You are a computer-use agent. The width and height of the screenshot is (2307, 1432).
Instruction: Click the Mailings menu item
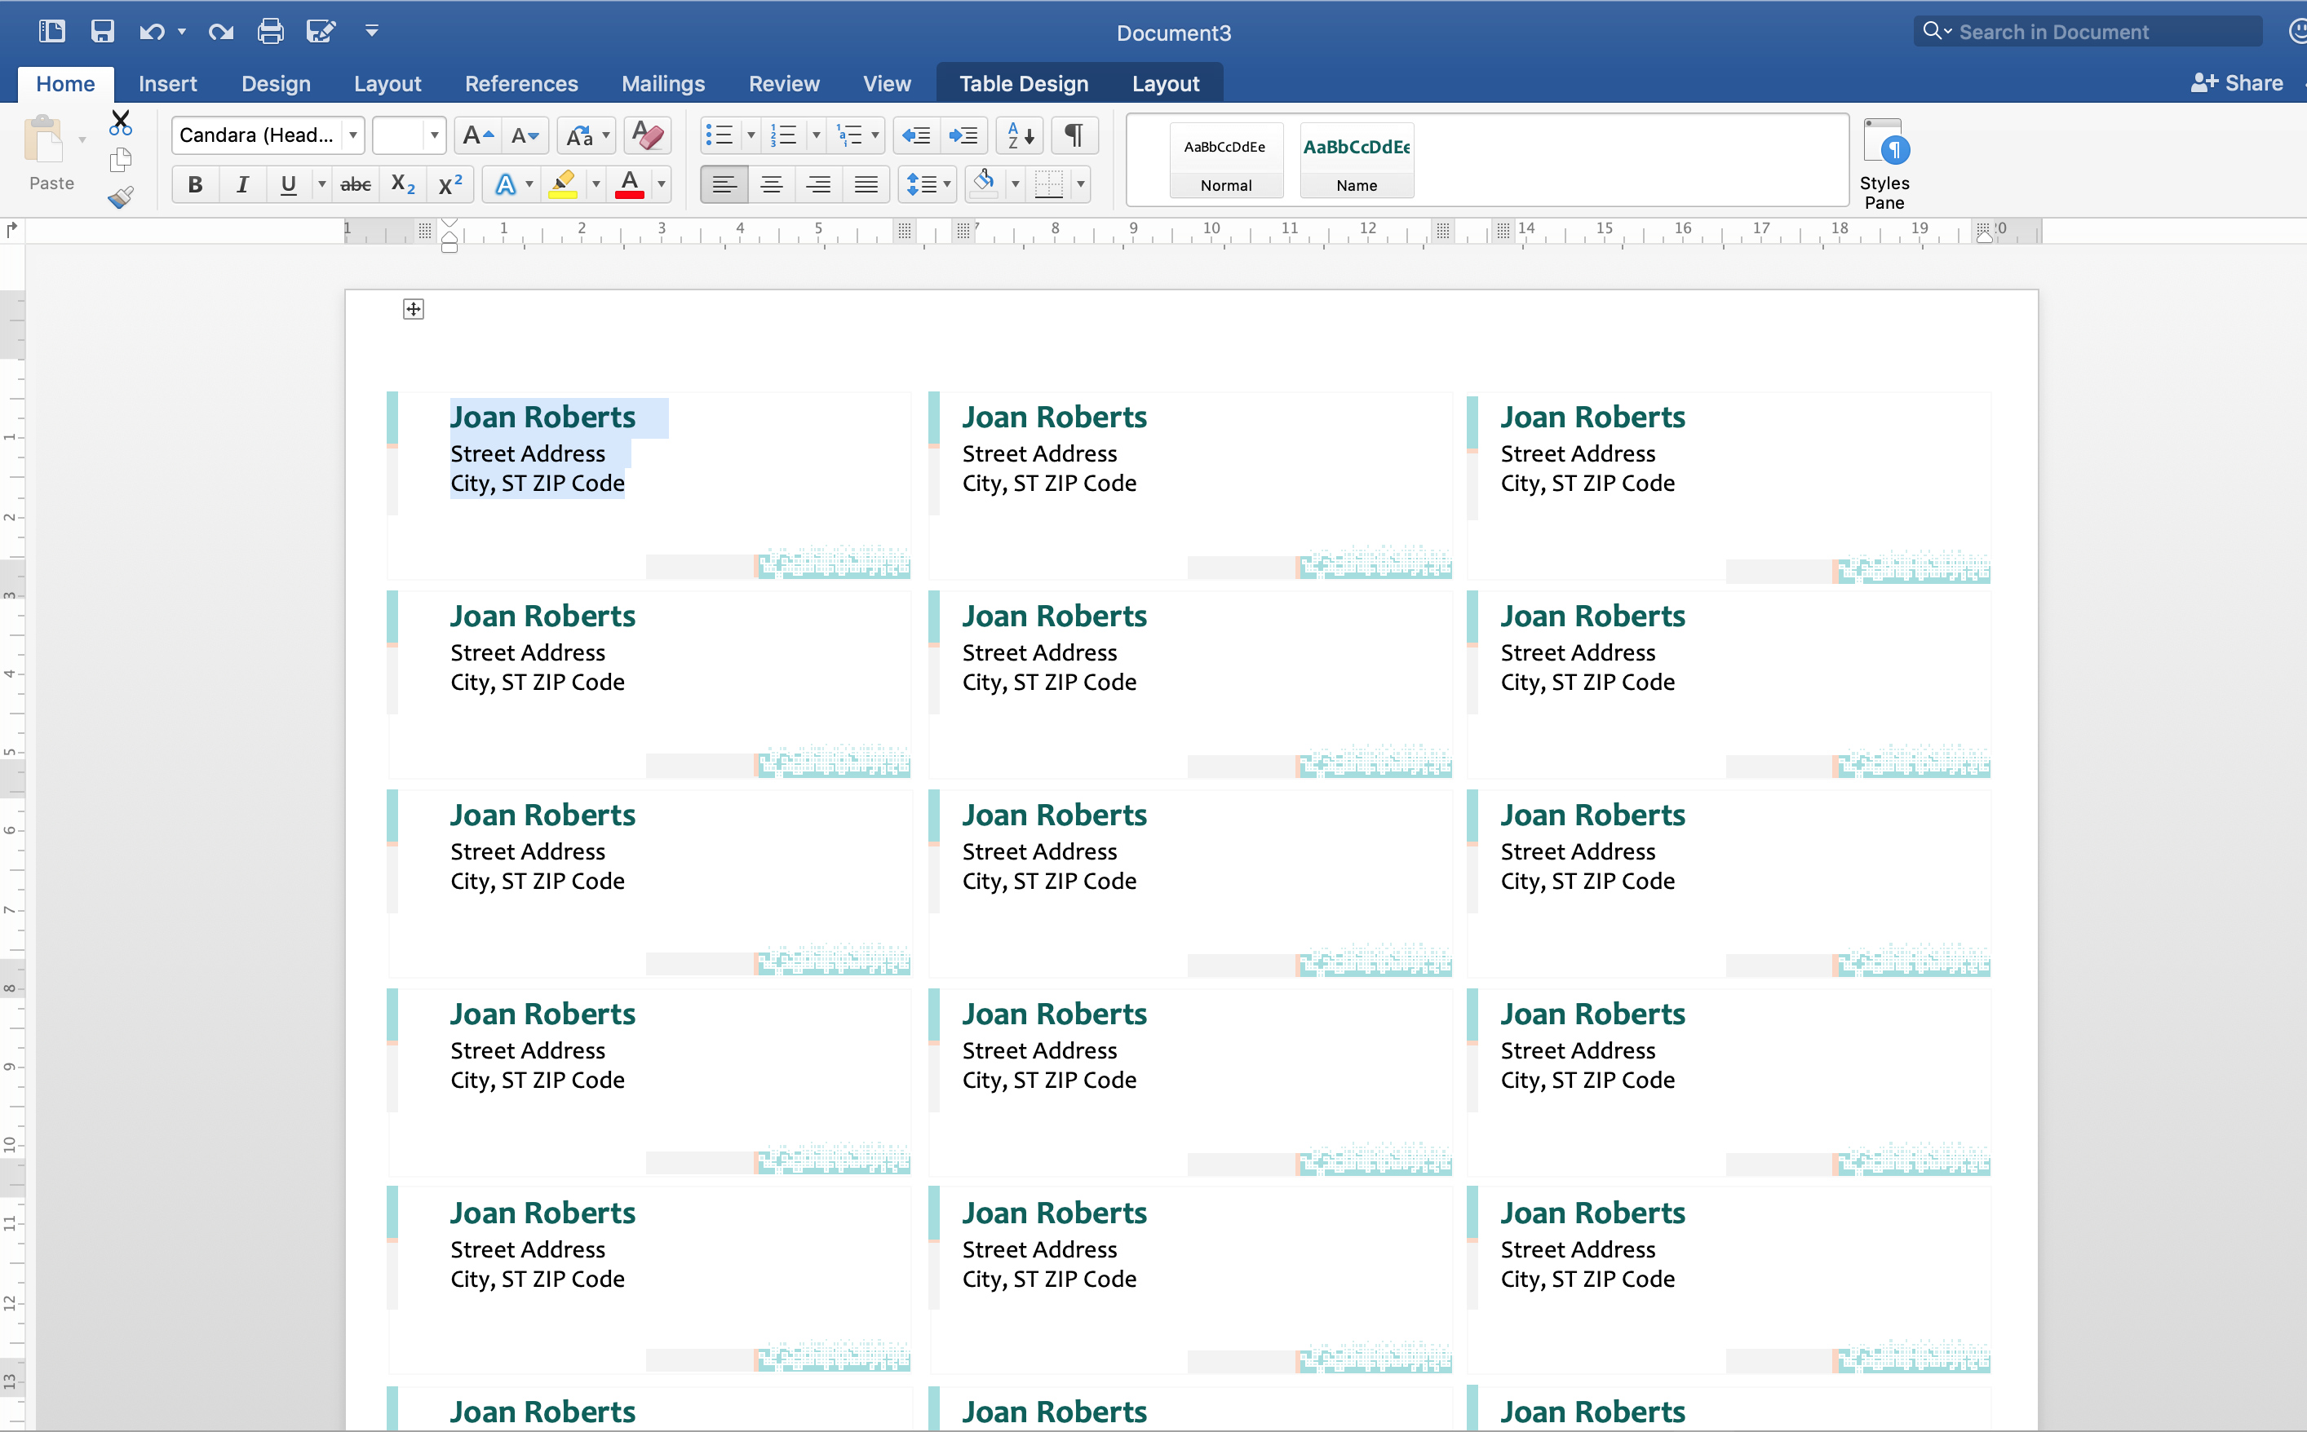pos(662,82)
